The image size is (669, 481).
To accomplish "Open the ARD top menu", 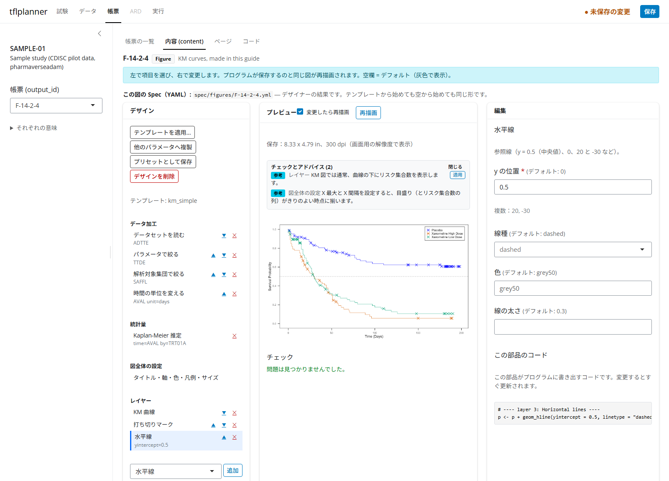I will [135, 11].
